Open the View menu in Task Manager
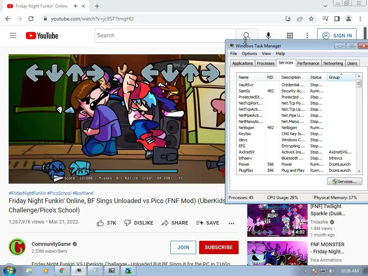368x276 pixels. pos(266,54)
